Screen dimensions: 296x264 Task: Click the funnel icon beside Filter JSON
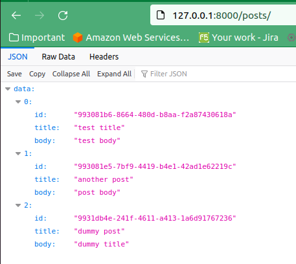click(144, 74)
